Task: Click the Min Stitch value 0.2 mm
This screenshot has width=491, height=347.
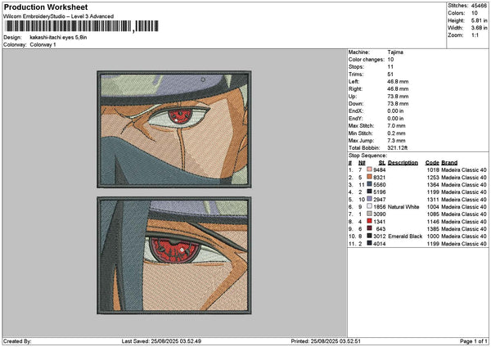Action: [396, 133]
